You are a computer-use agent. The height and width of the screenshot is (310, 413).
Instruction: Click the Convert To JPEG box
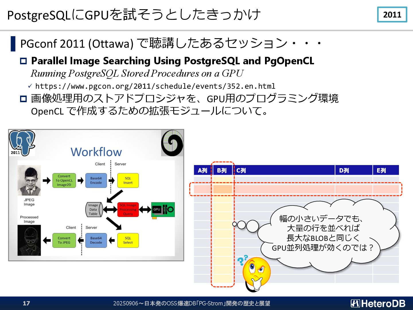[64, 240]
